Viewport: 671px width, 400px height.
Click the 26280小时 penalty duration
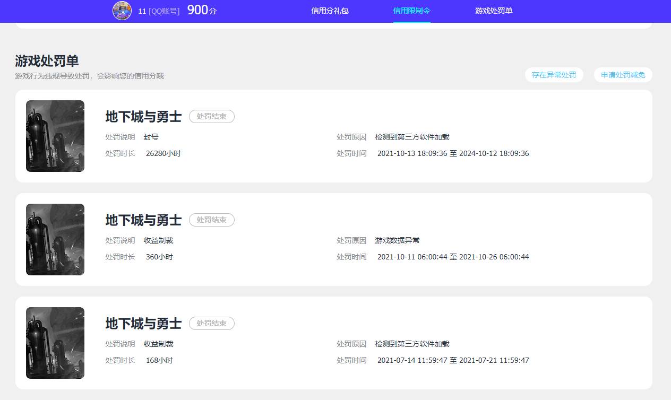pyautogui.click(x=164, y=153)
